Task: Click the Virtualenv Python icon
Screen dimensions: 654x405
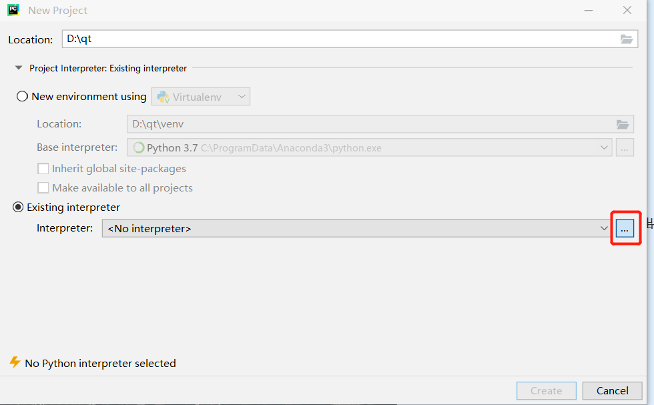Action: point(162,97)
